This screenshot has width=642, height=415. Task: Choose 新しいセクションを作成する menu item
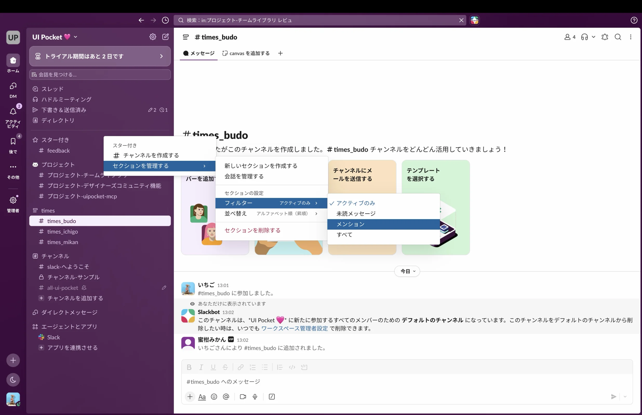coord(271,166)
